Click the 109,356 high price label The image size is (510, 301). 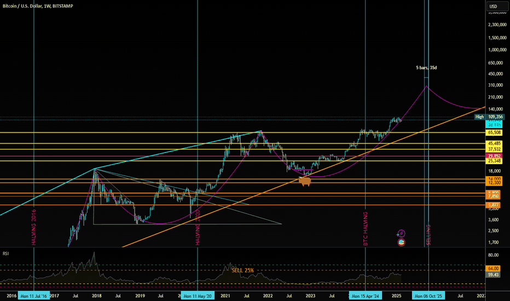495,117
